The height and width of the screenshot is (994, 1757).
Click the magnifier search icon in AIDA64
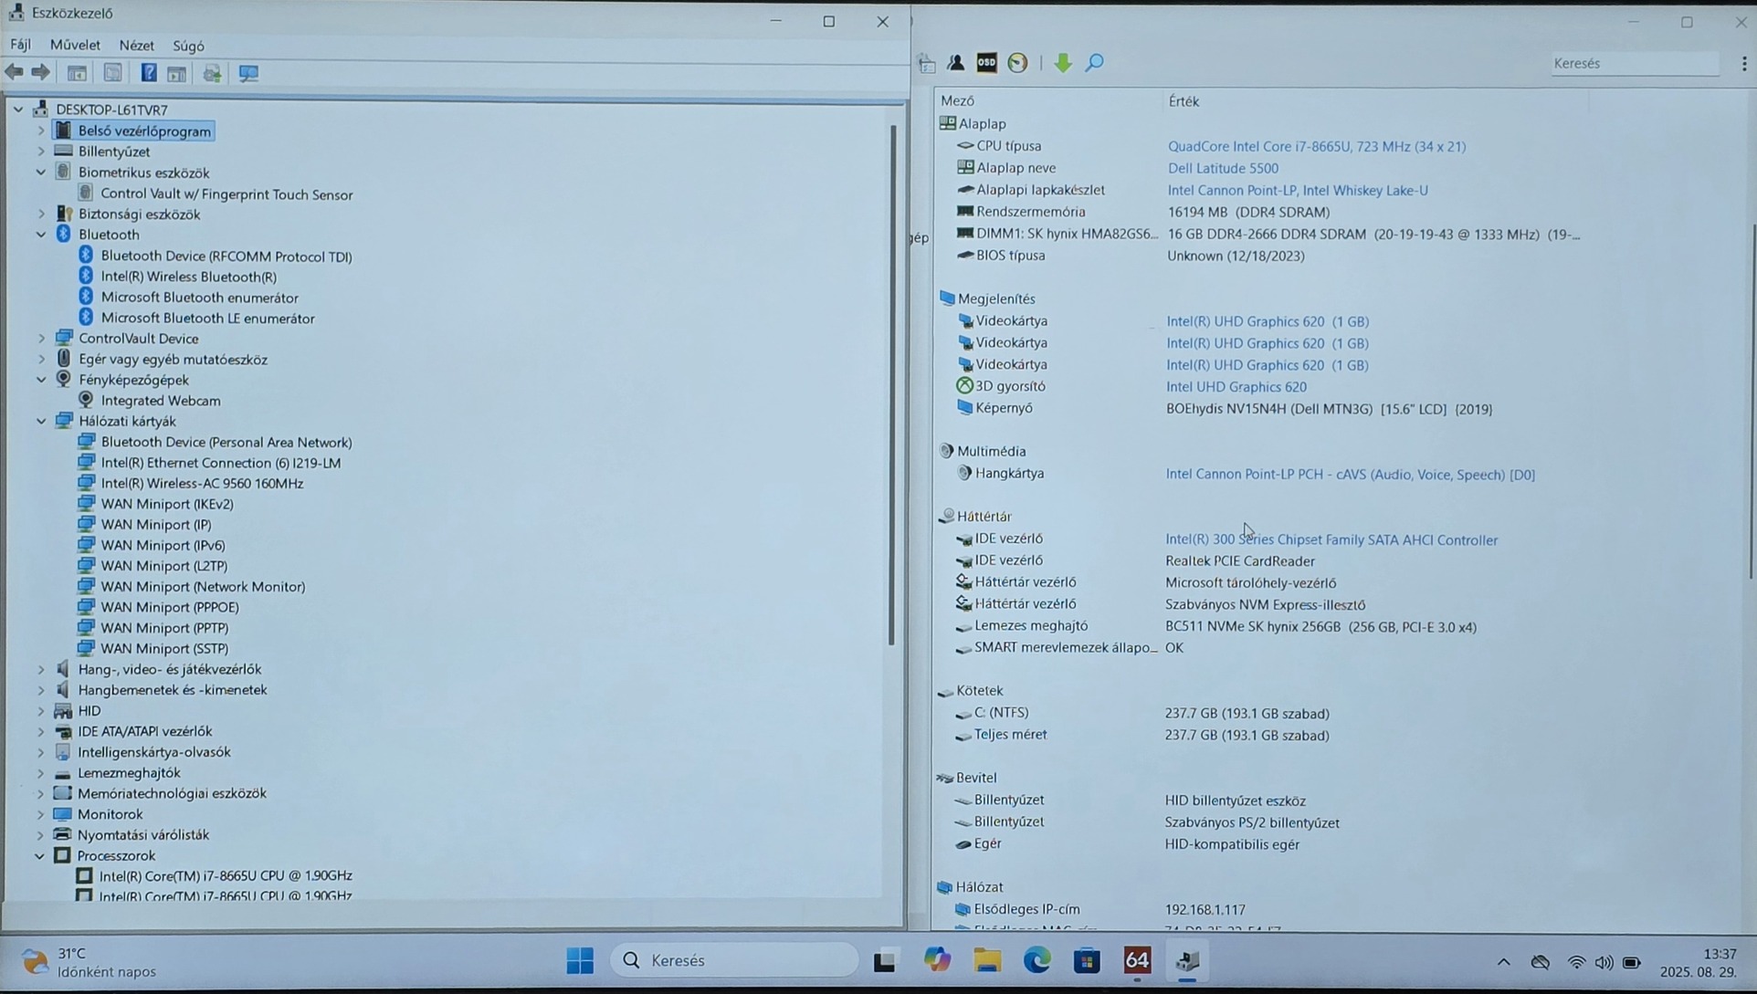(x=1094, y=63)
